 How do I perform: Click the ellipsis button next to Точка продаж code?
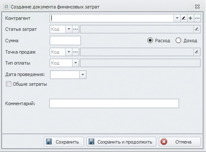tap(75, 52)
